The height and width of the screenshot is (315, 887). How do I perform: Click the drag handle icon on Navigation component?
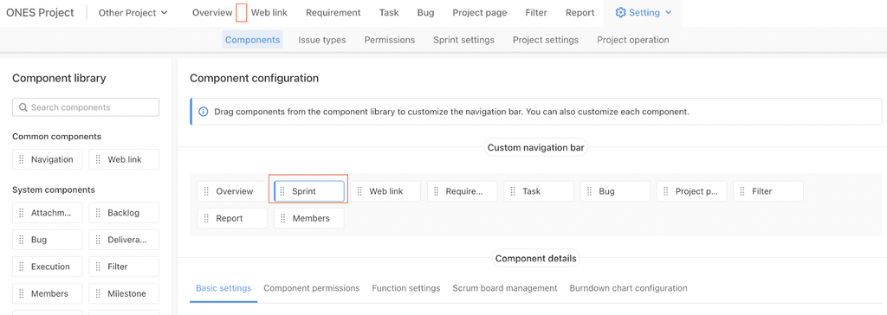click(x=22, y=159)
